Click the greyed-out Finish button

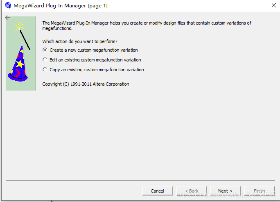260,191
